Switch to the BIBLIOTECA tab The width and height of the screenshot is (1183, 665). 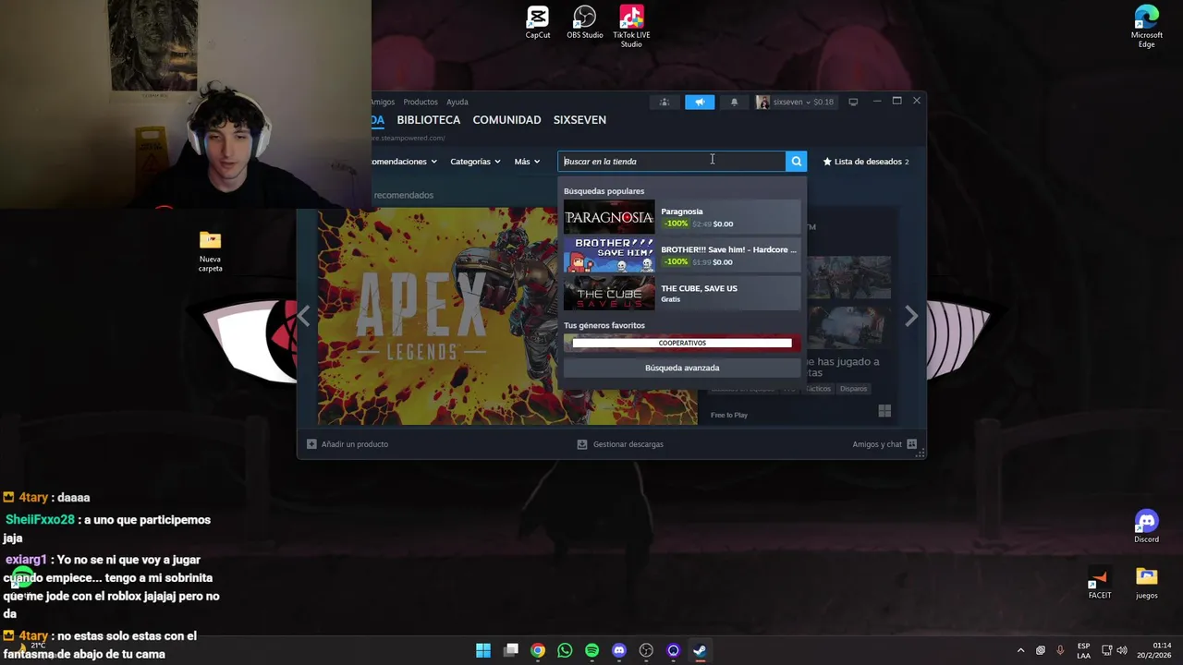click(428, 120)
